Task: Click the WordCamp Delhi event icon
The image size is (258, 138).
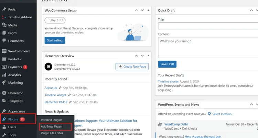Action: pos(160,125)
